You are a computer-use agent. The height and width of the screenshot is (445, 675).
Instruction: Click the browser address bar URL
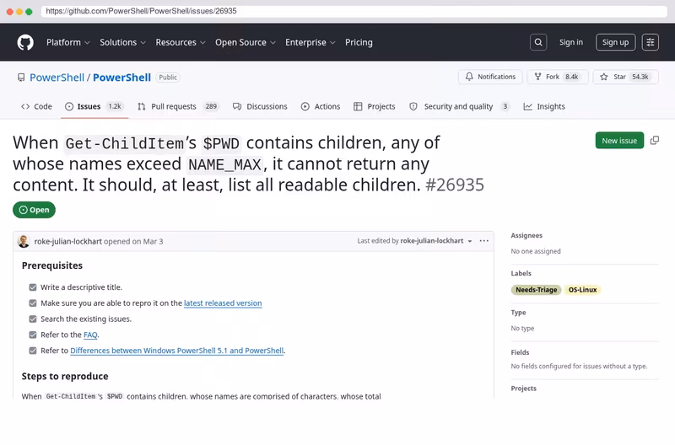[141, 11]
